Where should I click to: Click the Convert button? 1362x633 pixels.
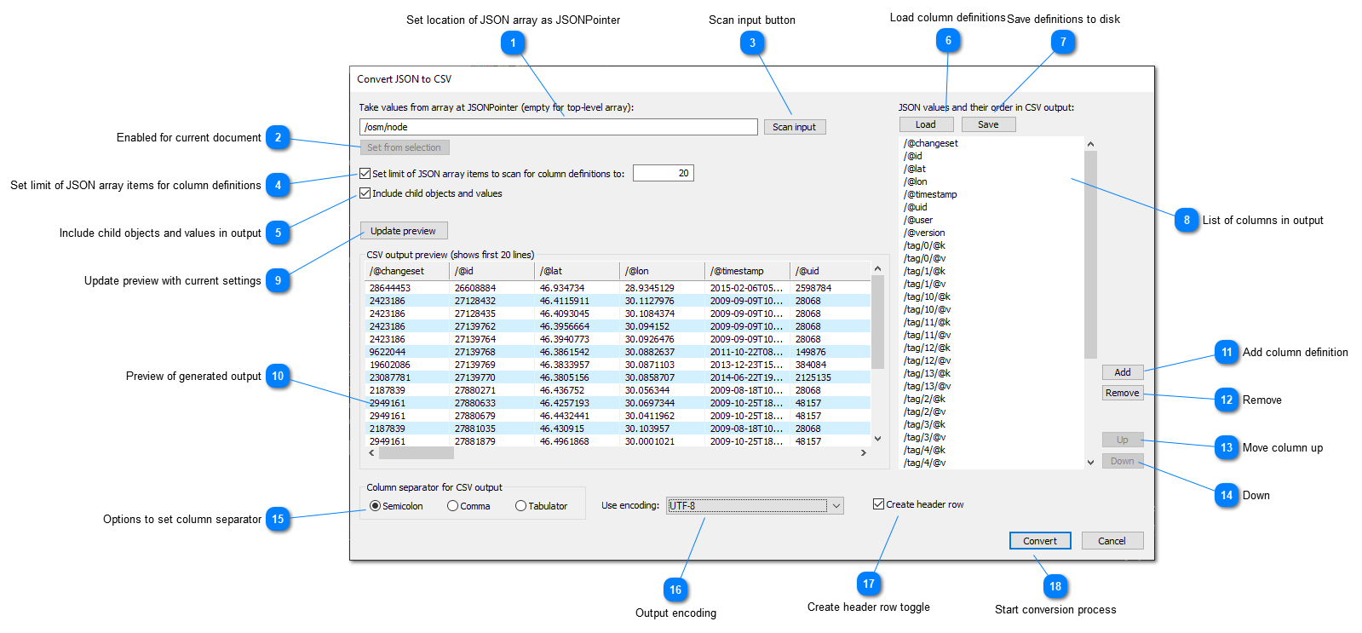tap(1040, 541)
